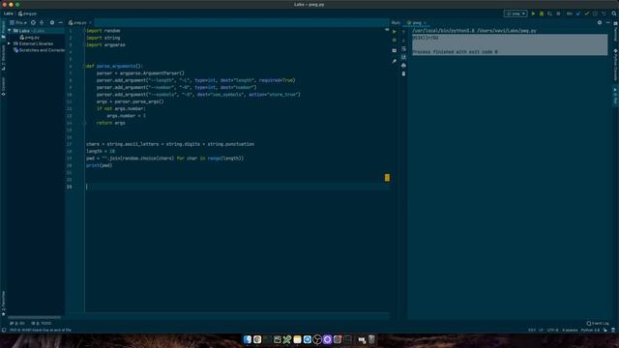
Task: Expand all icon in Project panel
Action: point(42,23)
